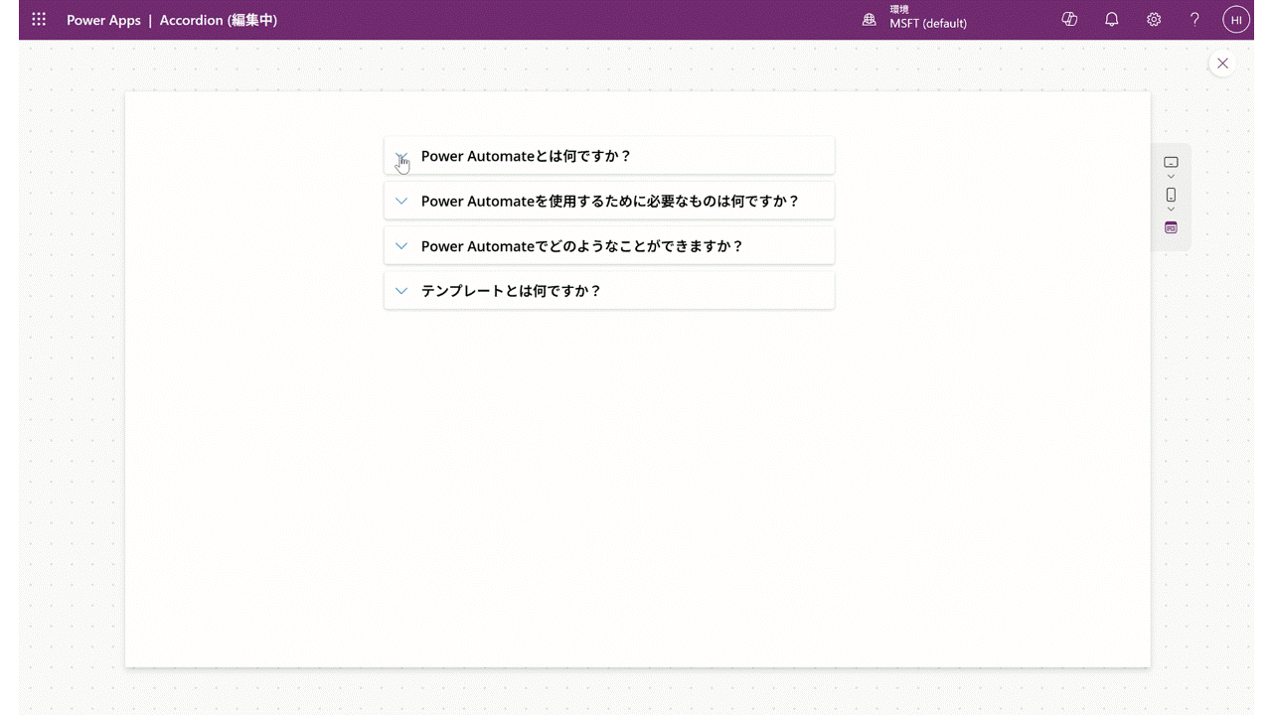
Task: Click the Power Apps home link
Action: coord(103,20)
